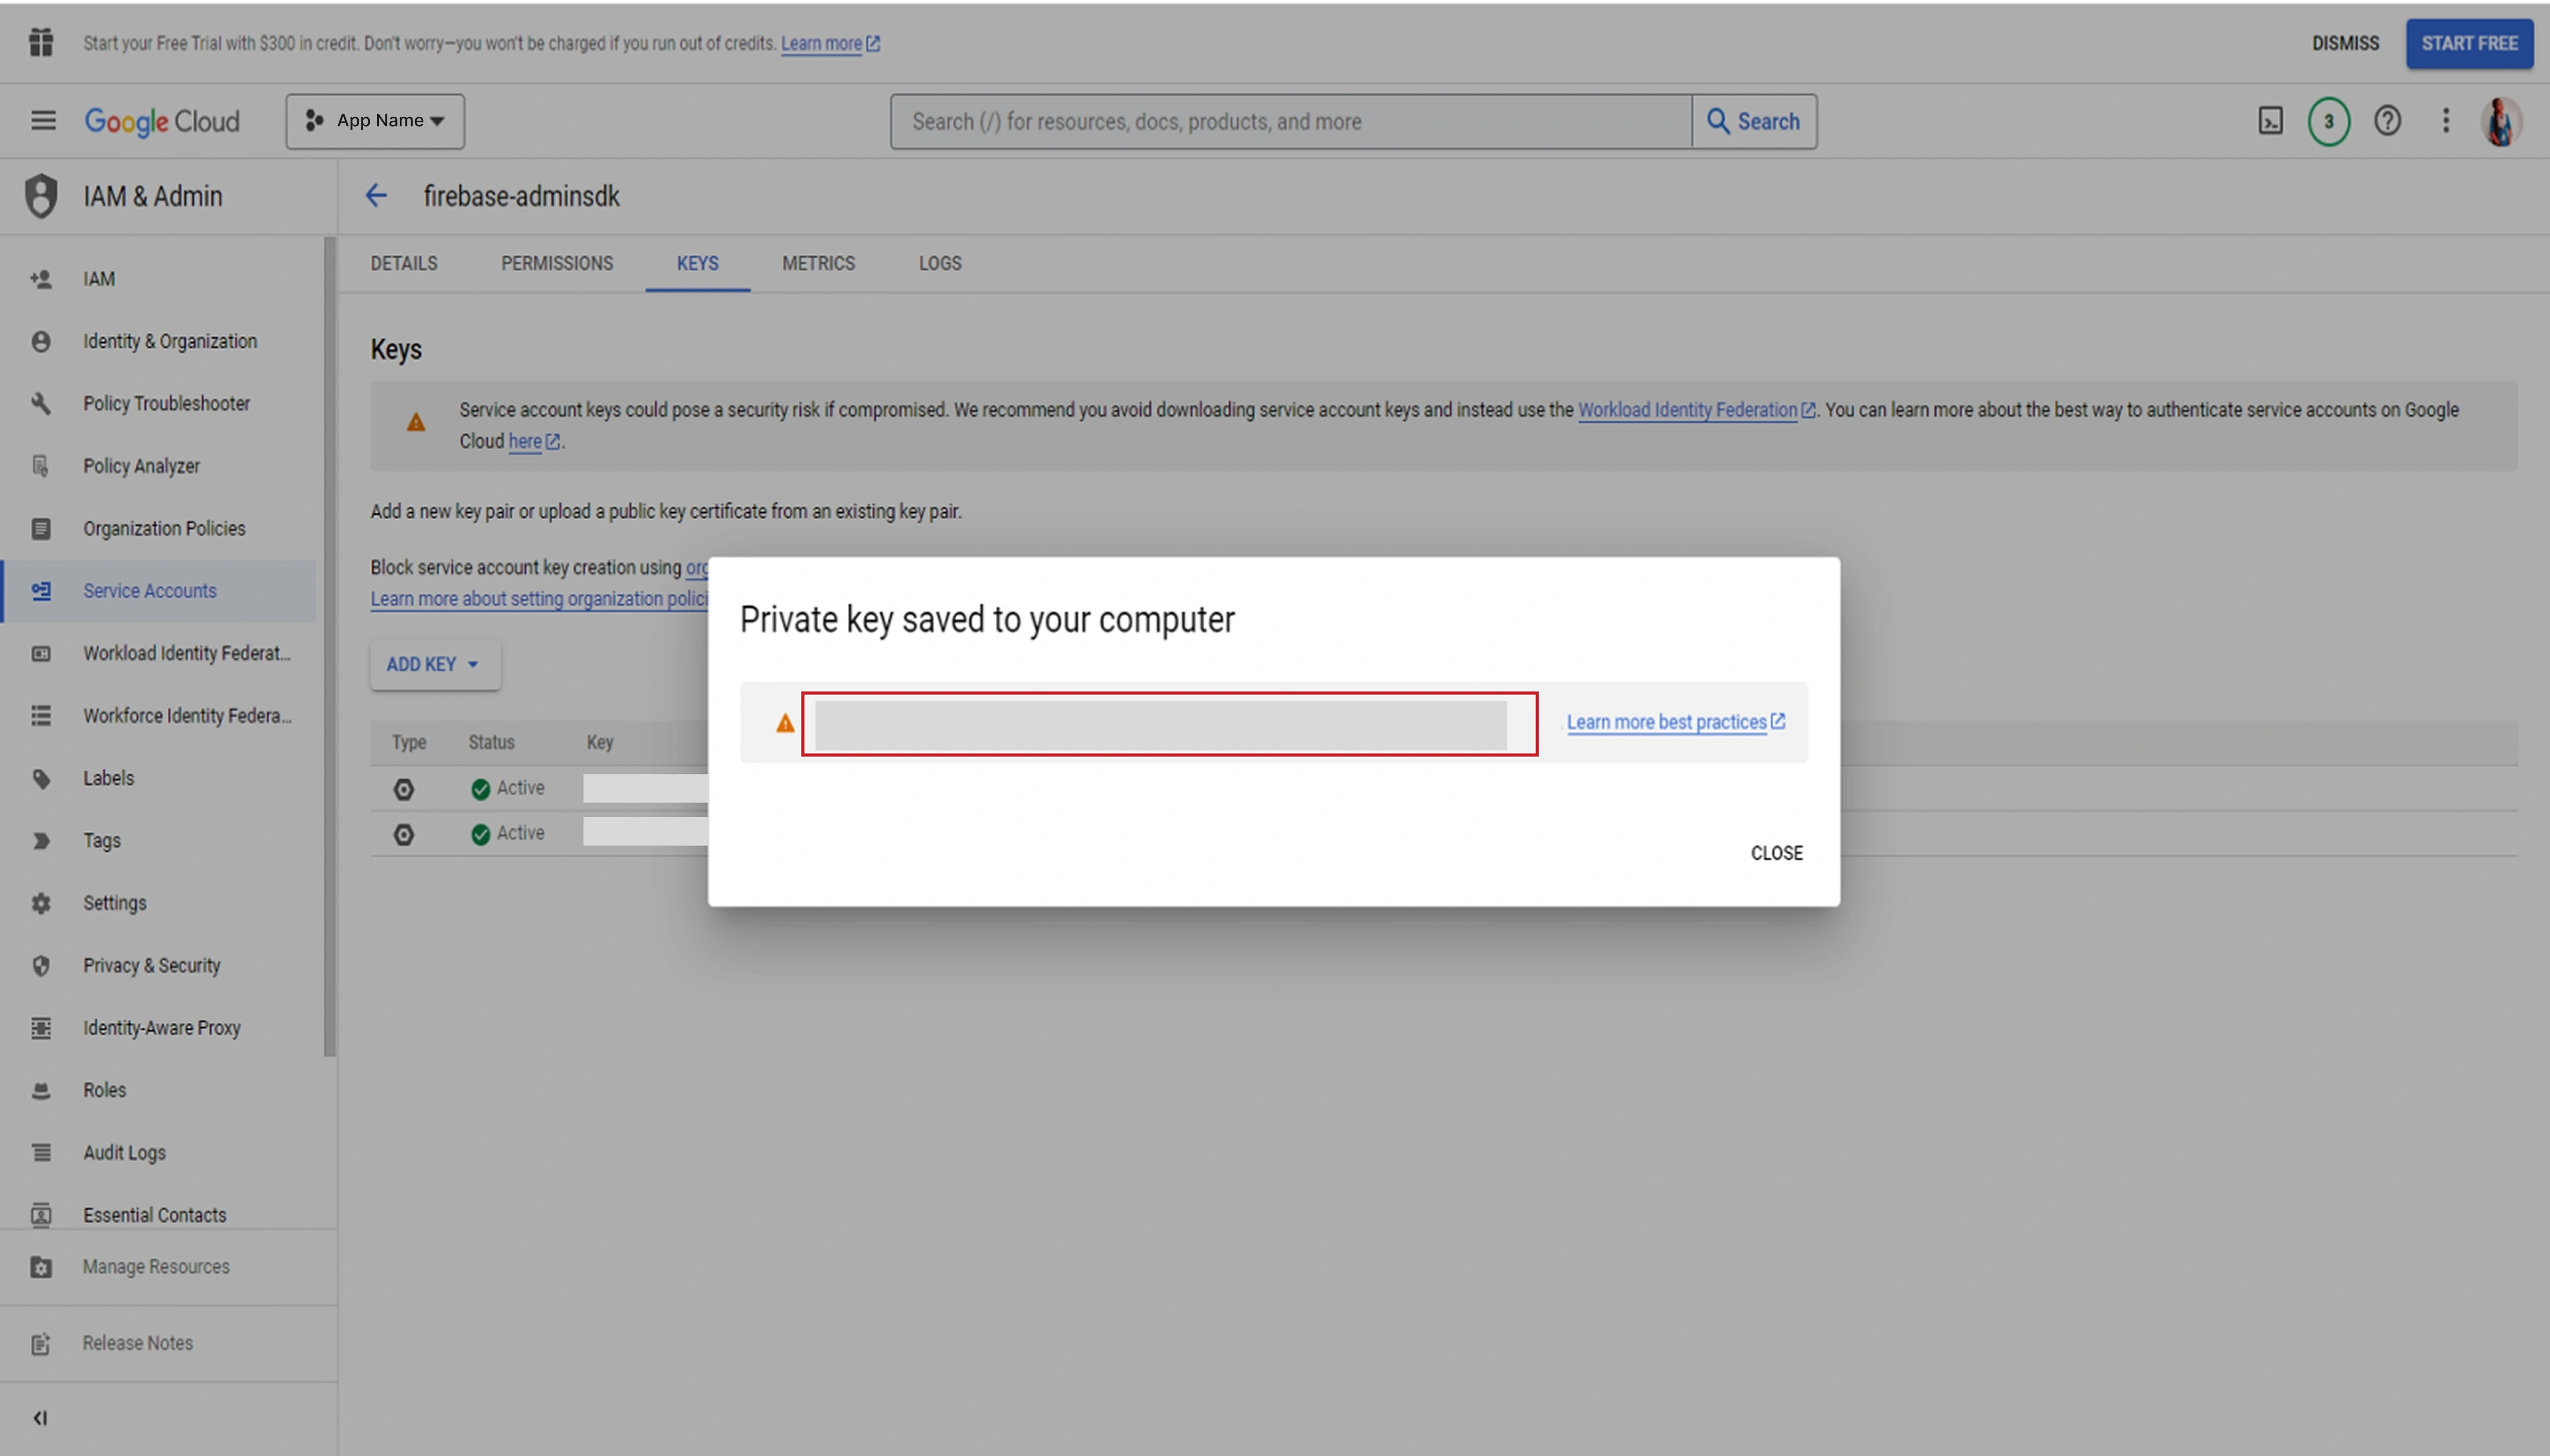This screenshot has height=1456, width=2550.
Task: Collapse the sidebar navigation panel
Action: pyautogui.click(x=40, y=1418)
